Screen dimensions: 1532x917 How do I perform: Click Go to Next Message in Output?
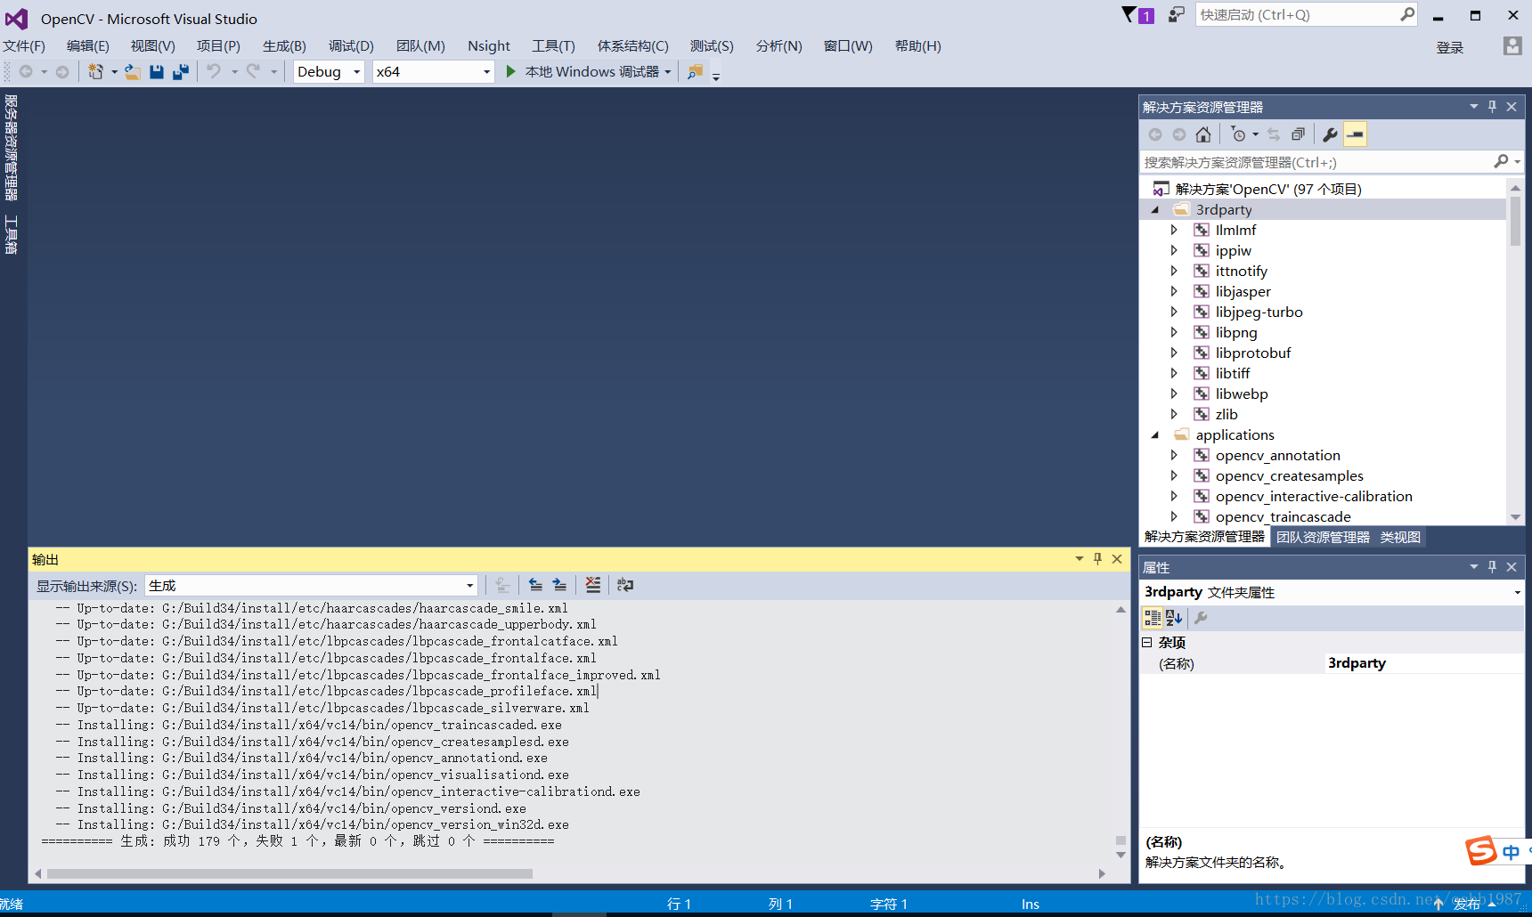pyautogui.click(x=559, y=585)
